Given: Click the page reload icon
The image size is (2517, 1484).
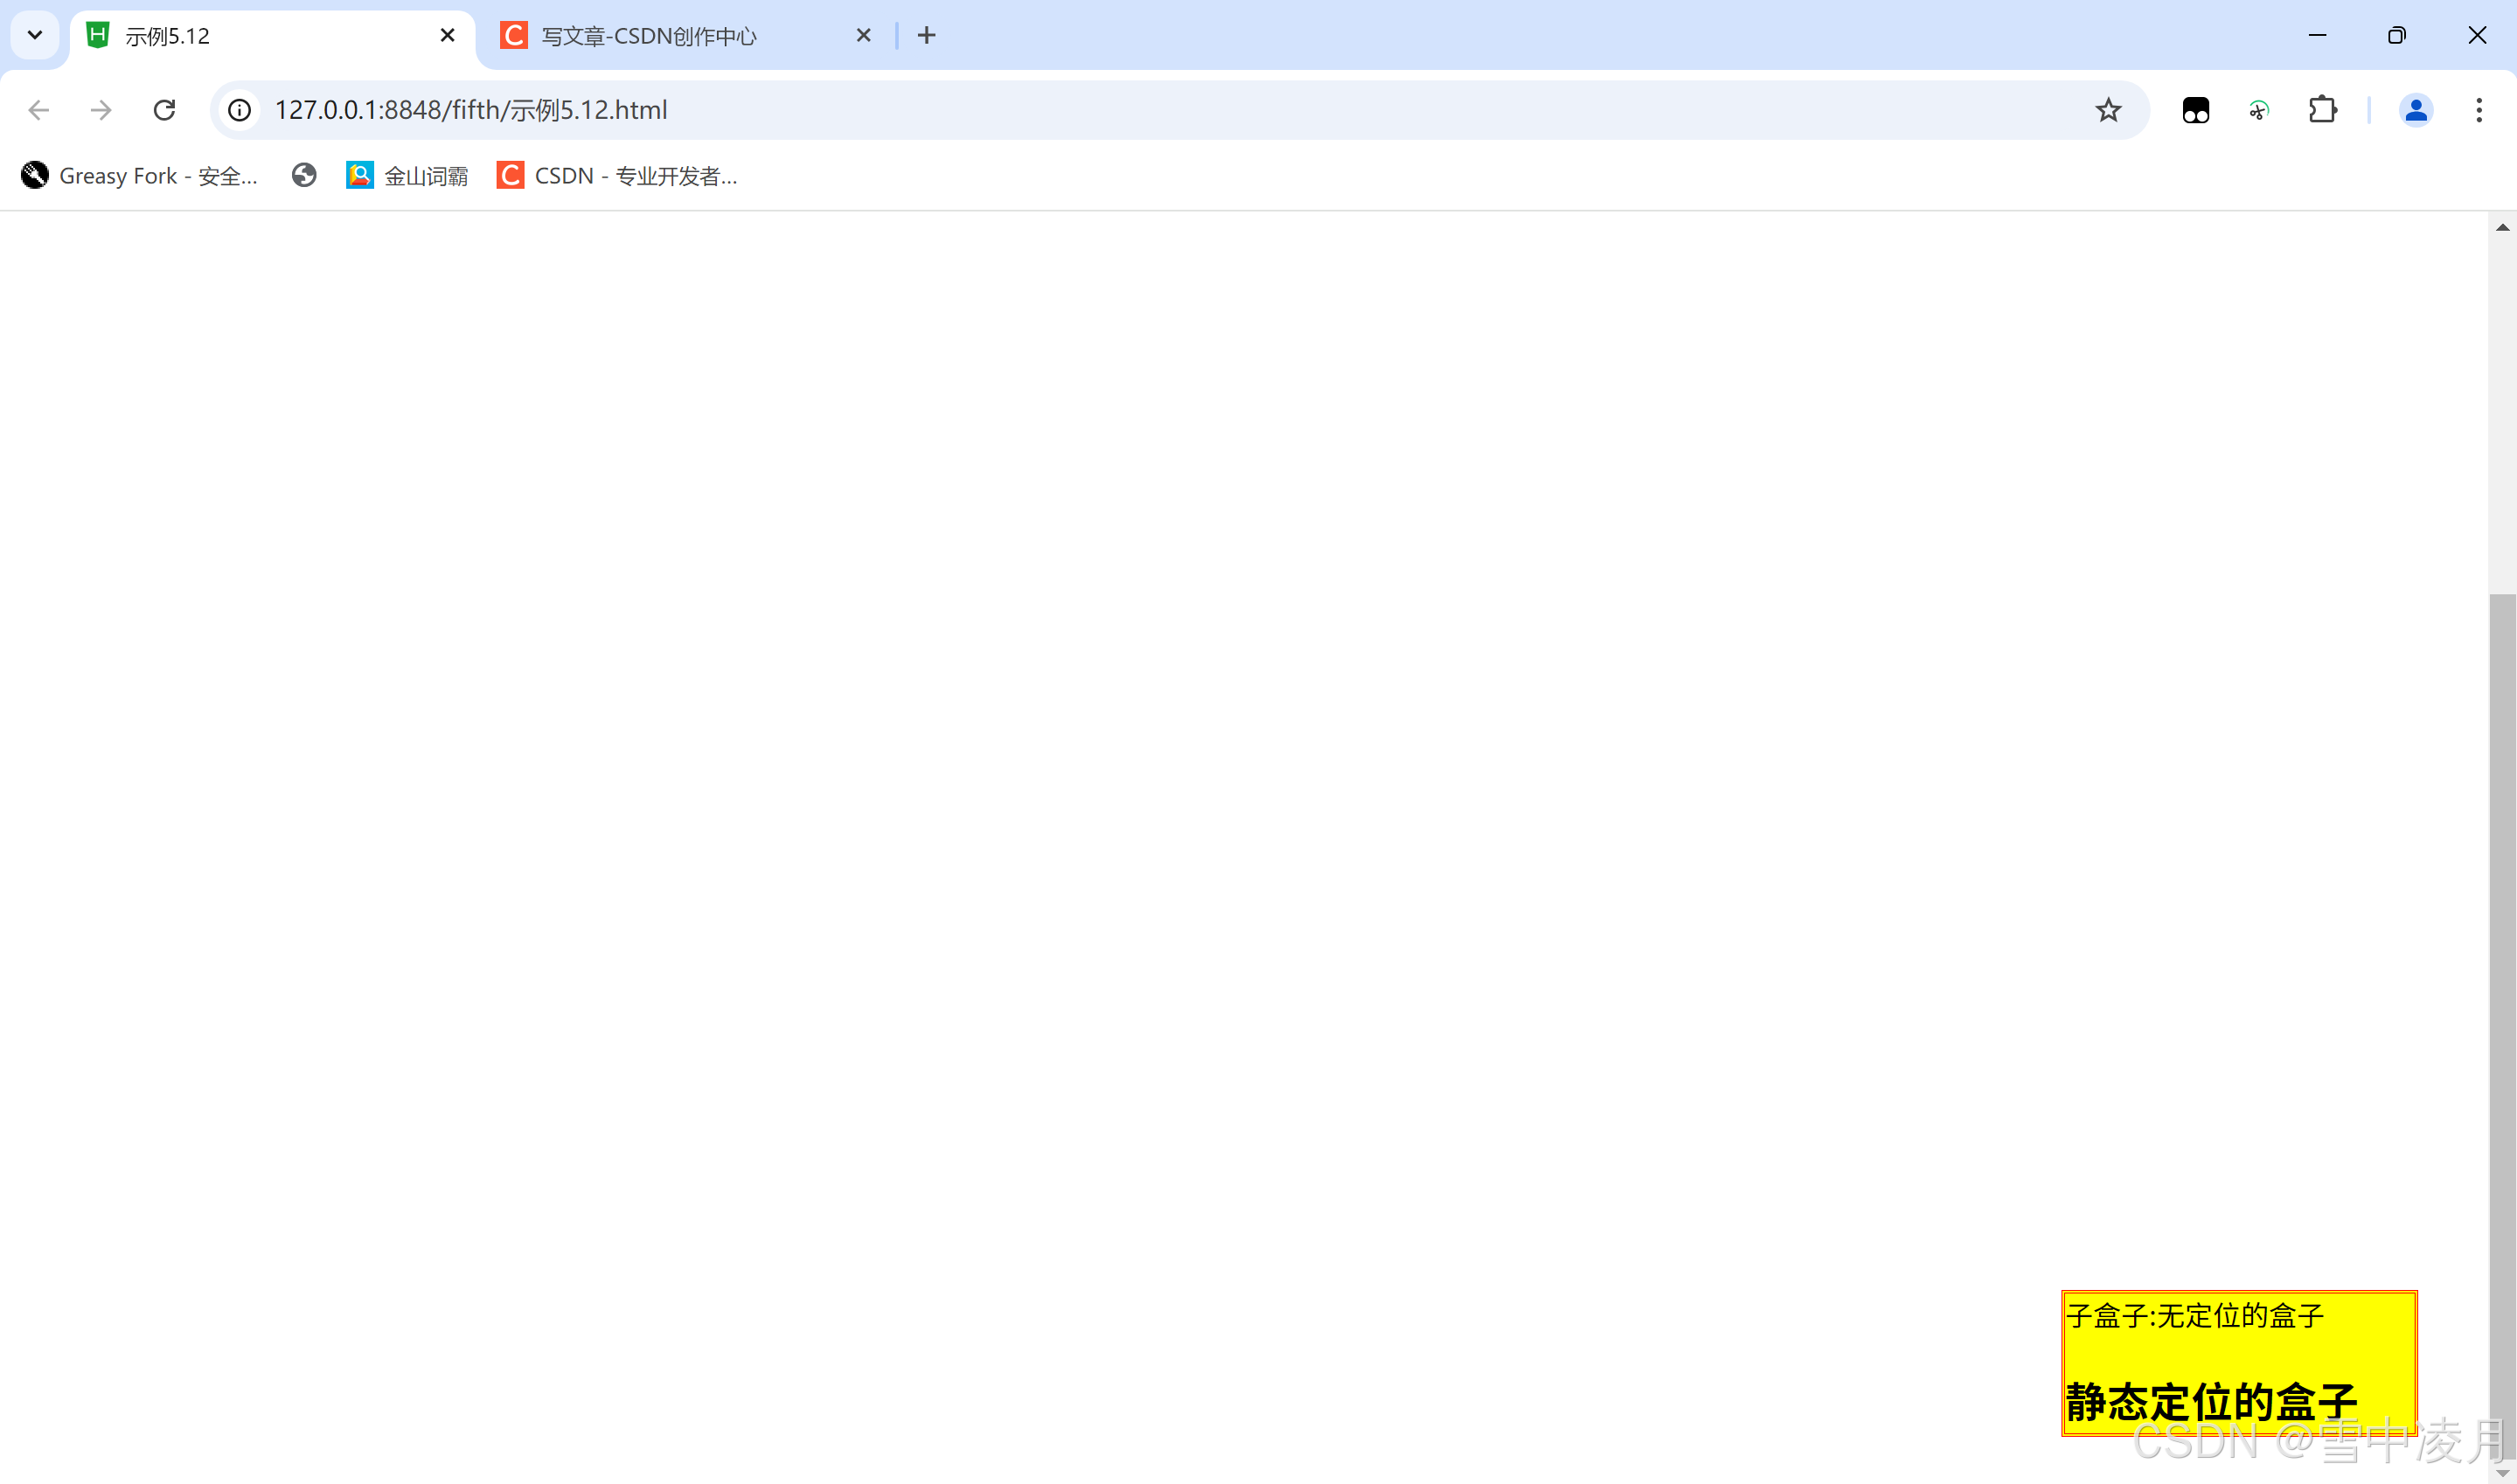Looking at the screenshot, I should 164,110.
